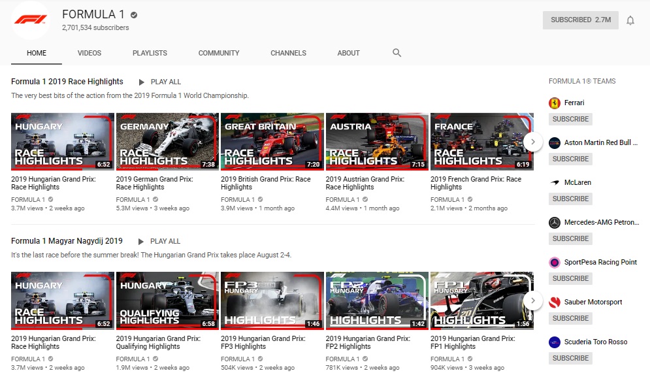650x375 pixels.
Task: Click the Scuderia Toro Rosso channel icon
Action: tap(555, 342)
